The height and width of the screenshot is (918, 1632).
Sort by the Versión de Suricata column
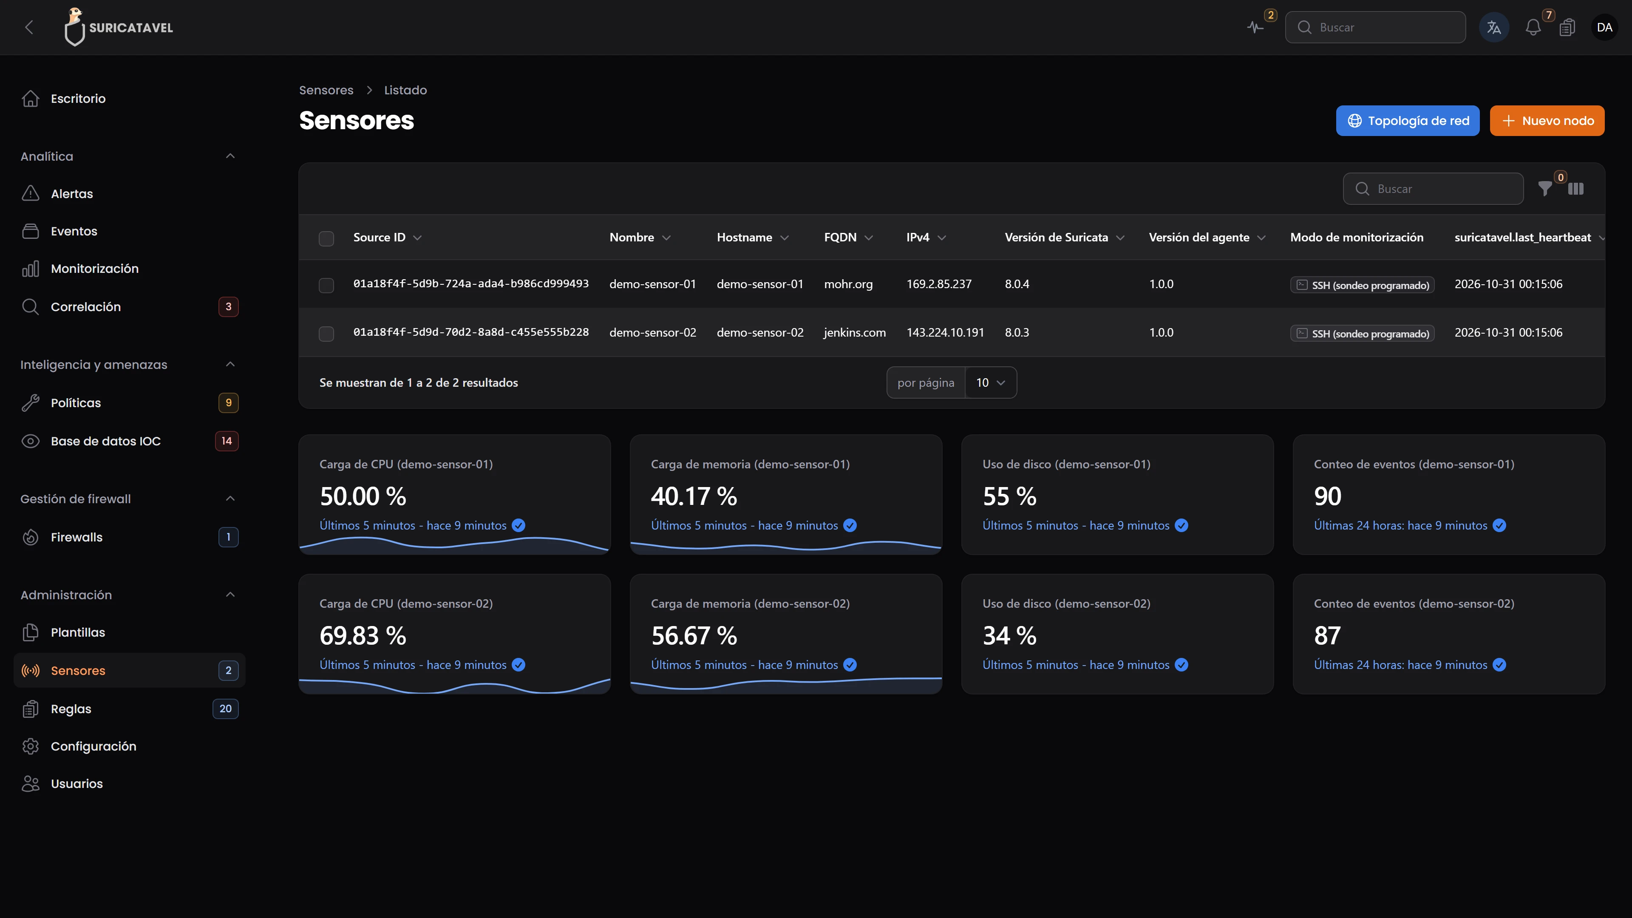tap(1064, 238)
